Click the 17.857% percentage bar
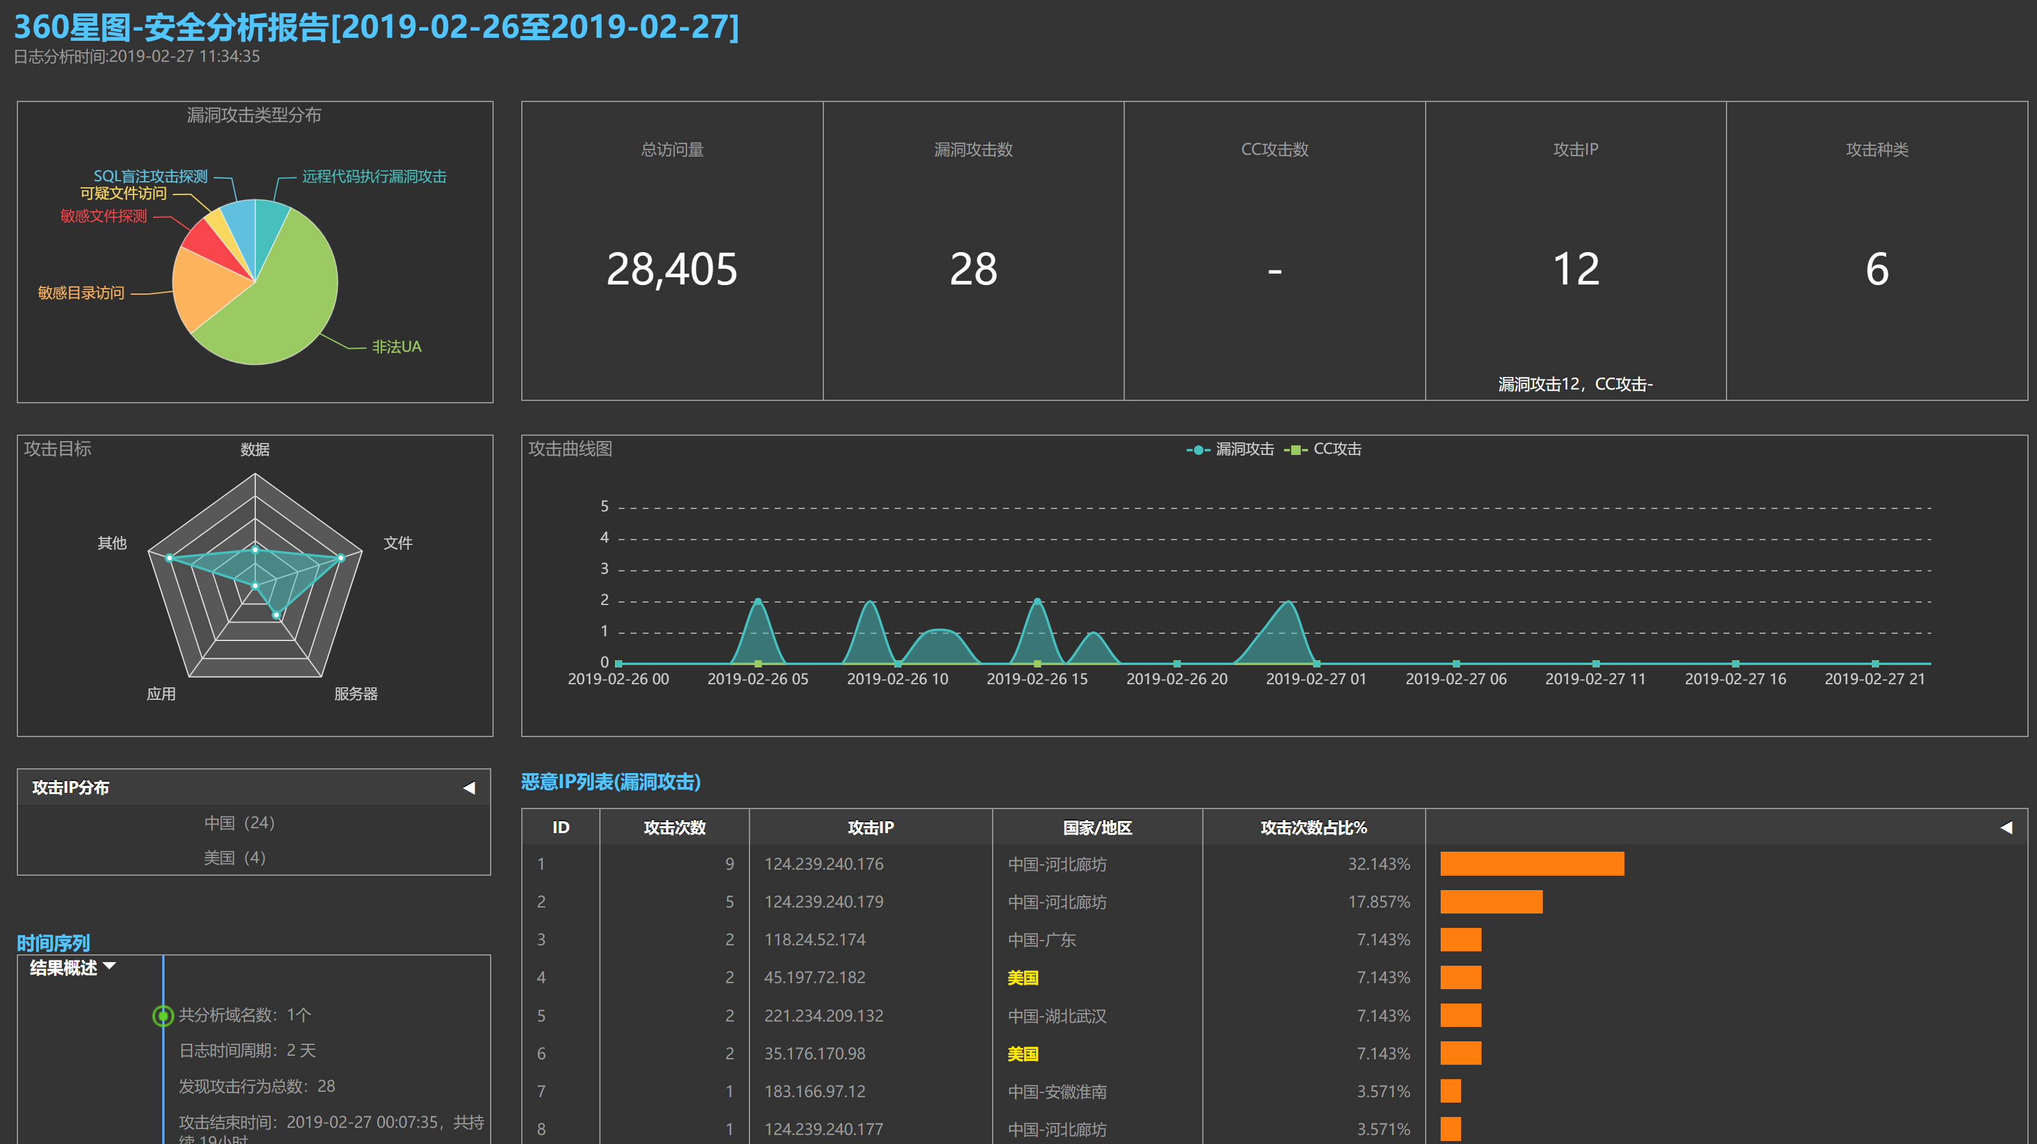Viewport: 2037px width, 1144px height. (x=1491, y=902)
